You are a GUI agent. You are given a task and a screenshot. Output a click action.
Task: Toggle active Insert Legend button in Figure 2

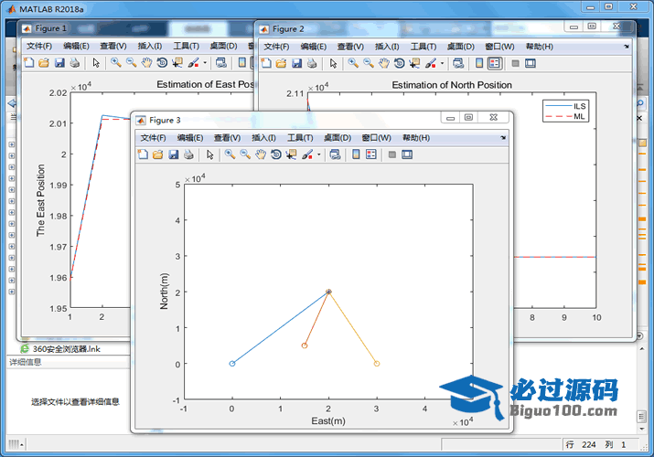coord(495,63)
